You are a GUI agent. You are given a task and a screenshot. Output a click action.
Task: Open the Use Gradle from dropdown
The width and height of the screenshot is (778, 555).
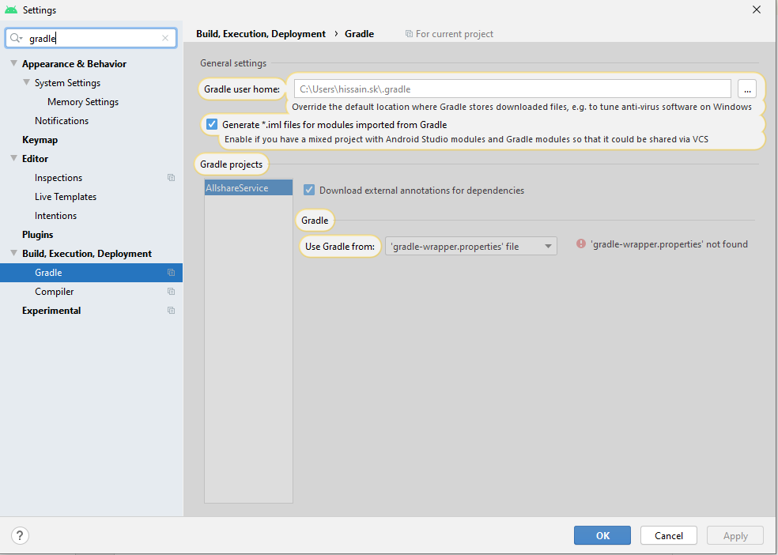[x=471, y=247]
